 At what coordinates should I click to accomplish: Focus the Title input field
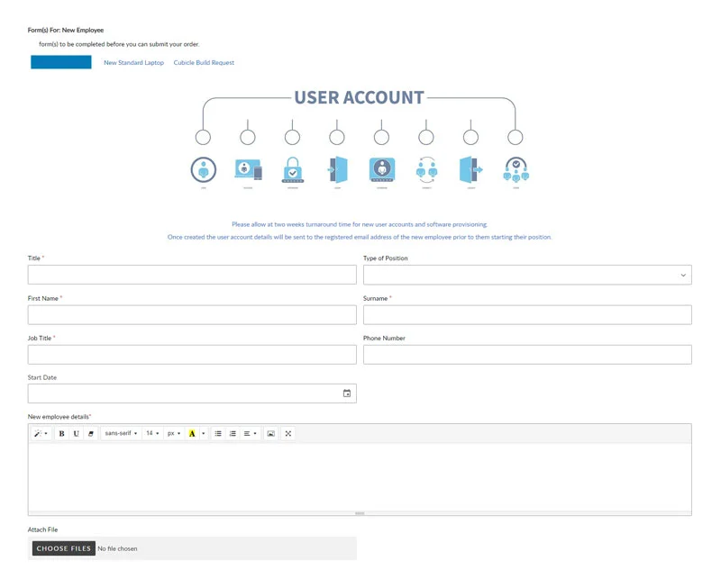pos(192,275)
